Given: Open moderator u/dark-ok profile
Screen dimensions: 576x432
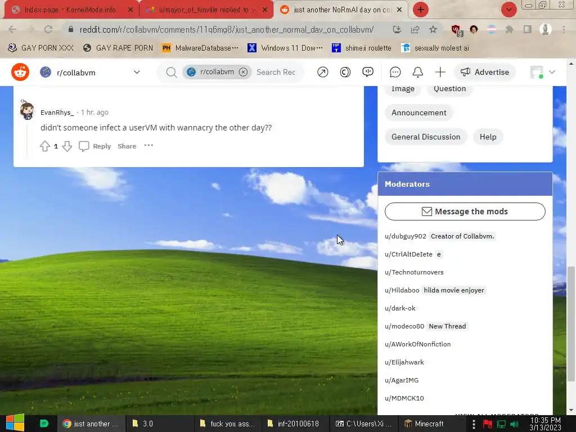Looking at the screenshot, I should 400,308.
